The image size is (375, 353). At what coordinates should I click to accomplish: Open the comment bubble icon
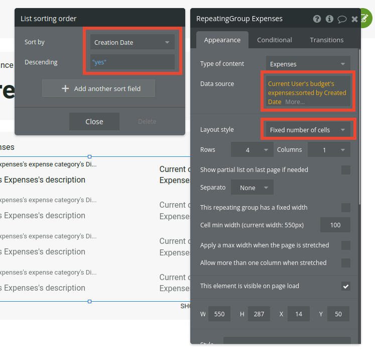(x=342, y=19)
